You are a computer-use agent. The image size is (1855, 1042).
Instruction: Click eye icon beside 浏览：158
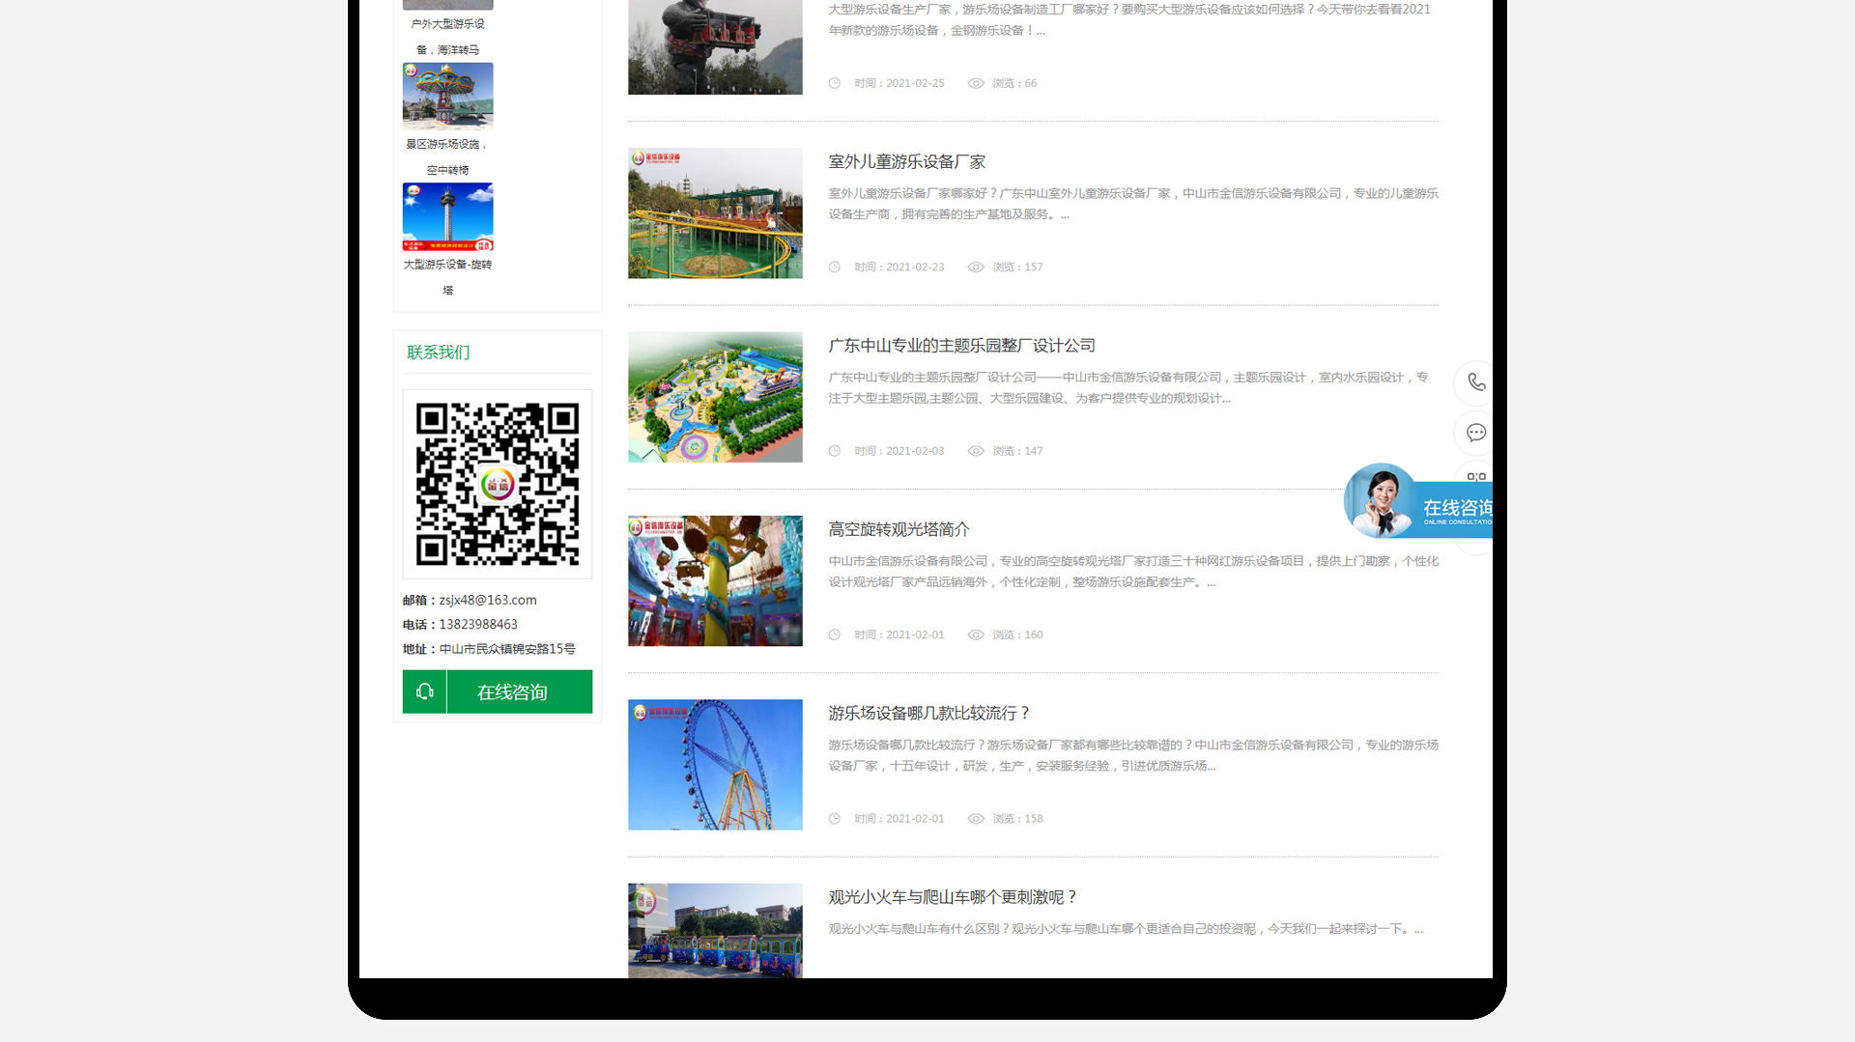[x=976, y=818]
